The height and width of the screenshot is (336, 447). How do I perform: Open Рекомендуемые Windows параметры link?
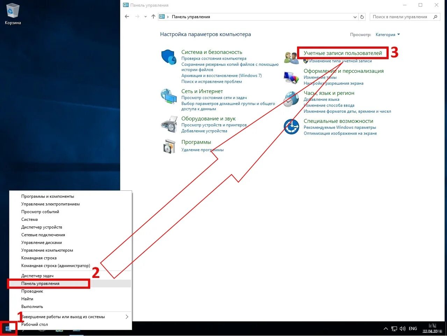click(x=340, y=127)
